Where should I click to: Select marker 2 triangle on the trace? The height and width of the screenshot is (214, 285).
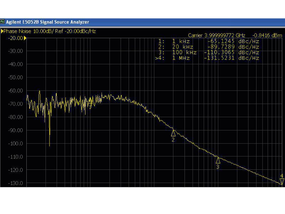click(x=173, y=133)
